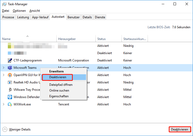This screenshot has height=136, width=193.
Task: Click Hoch impact of Microsoft Teams
Action: pyautogui.click(x=127, y=68)
